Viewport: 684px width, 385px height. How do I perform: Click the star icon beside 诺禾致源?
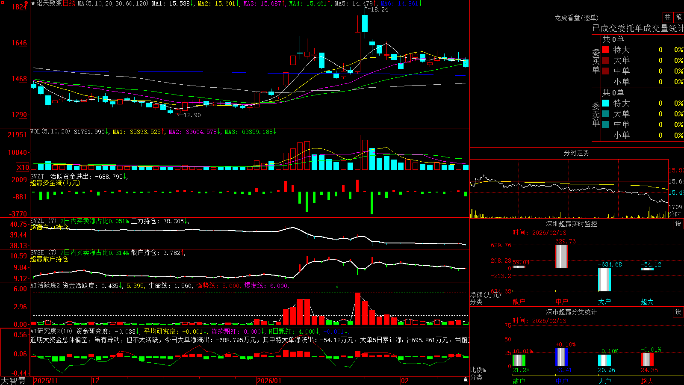tap(33, 3)
